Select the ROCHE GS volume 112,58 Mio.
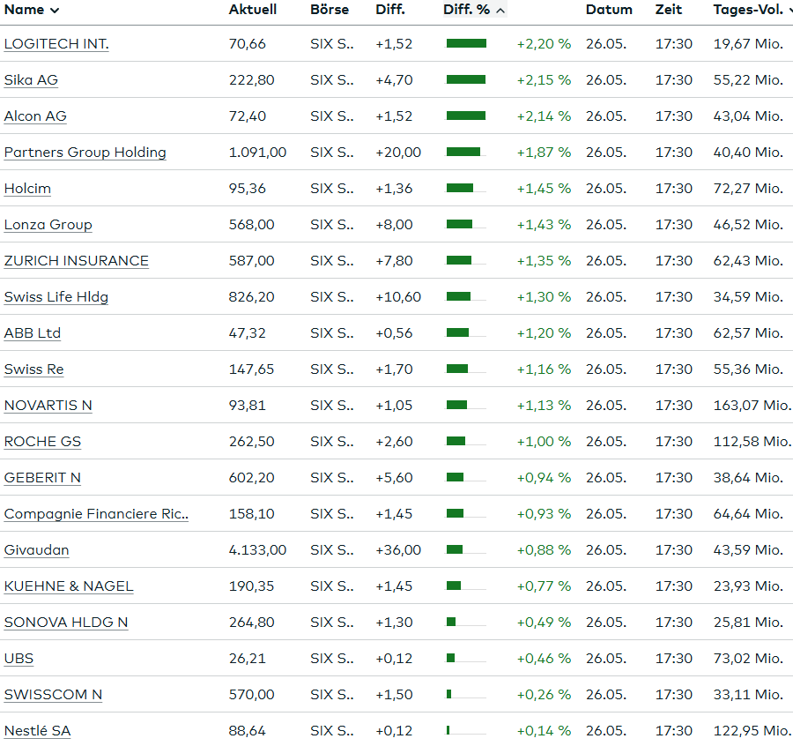This screenshot has height=746, width=793. click(752, 442)
